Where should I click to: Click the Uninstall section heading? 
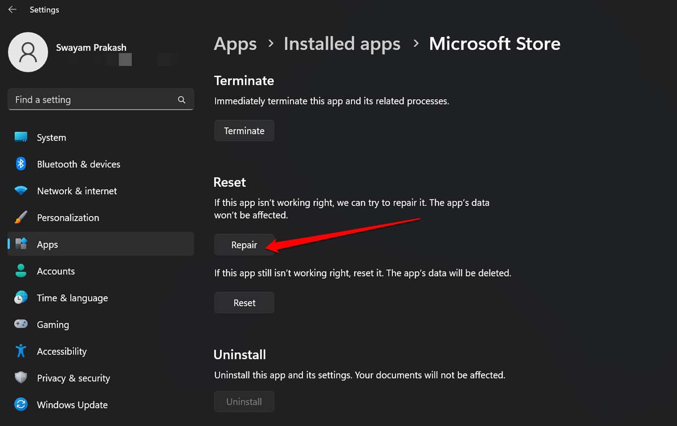(240, 354)
